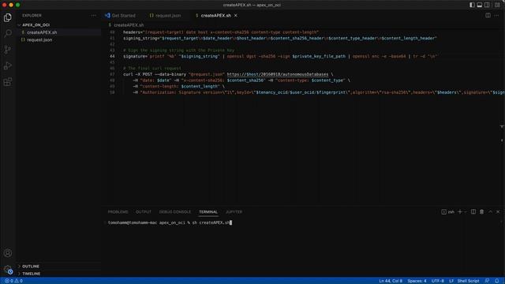Maximize the panel with chevron-up icon
This screenshot has width=505, height=284.
490,211
